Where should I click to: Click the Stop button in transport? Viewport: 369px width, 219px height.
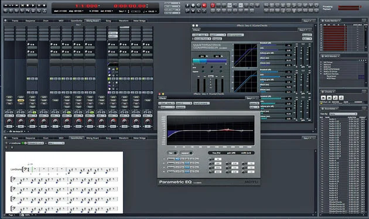coord(28,5)
